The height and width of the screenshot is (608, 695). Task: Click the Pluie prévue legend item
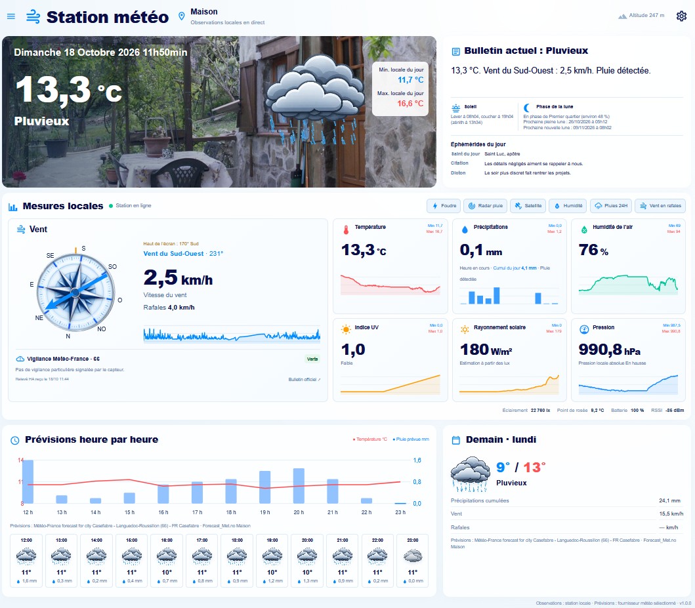[411, 439]
